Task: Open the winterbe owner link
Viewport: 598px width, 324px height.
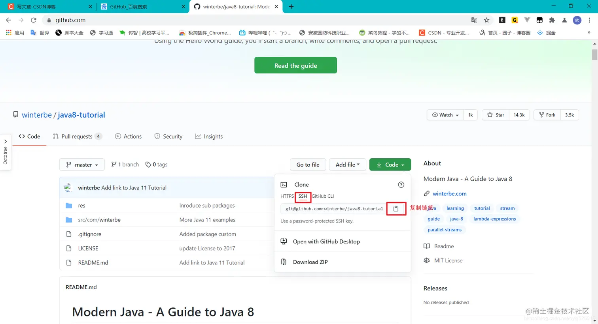Action: point(37,115)
